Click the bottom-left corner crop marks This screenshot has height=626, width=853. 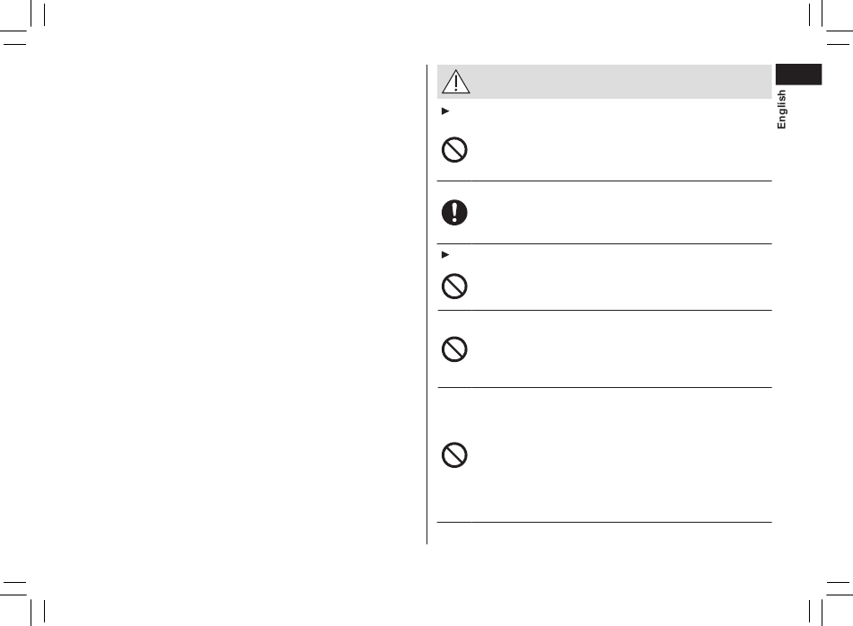point(22,604)
